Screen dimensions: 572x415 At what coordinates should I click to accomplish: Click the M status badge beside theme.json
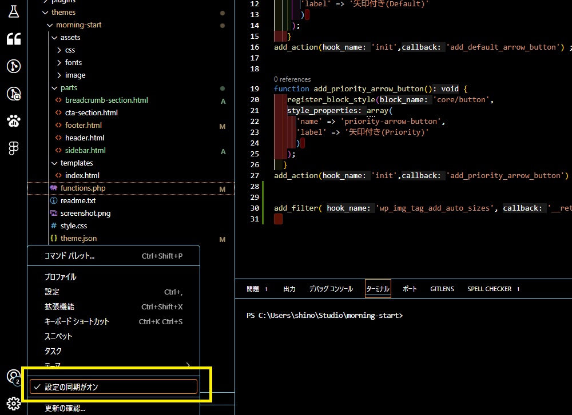[222, 240]
